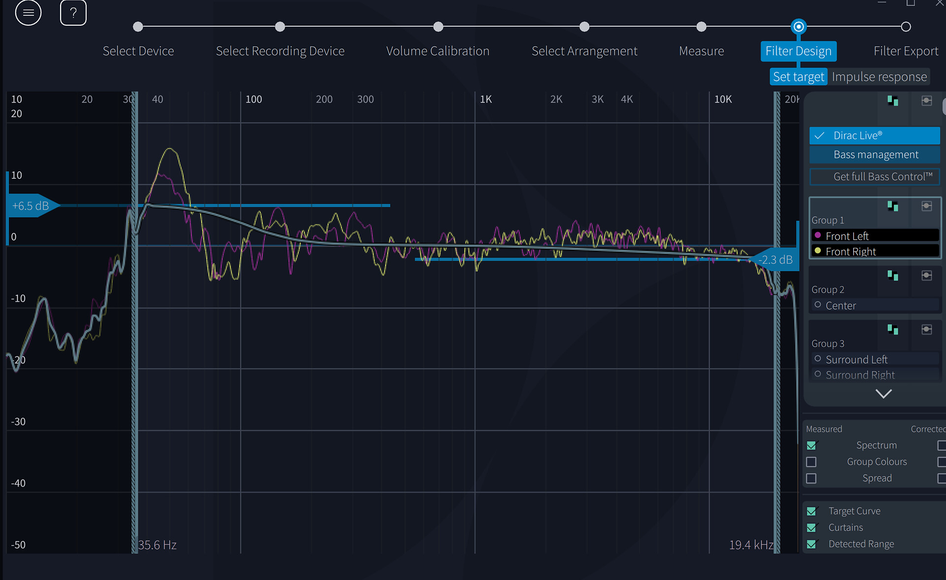Click Group 2 green squares icon
This screenshot has width=946, height=580.
[892, 275]
